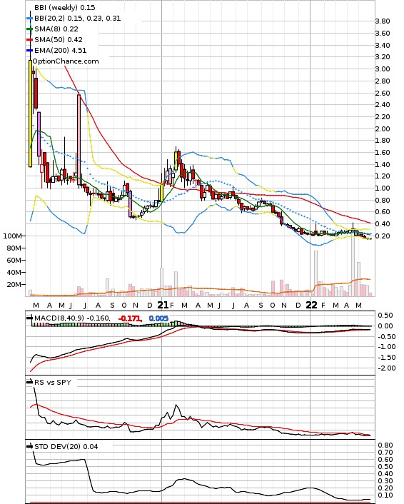Click the STD DEV(20) 0.04 label
Screen dimensions: 404x504
point(66,446)
